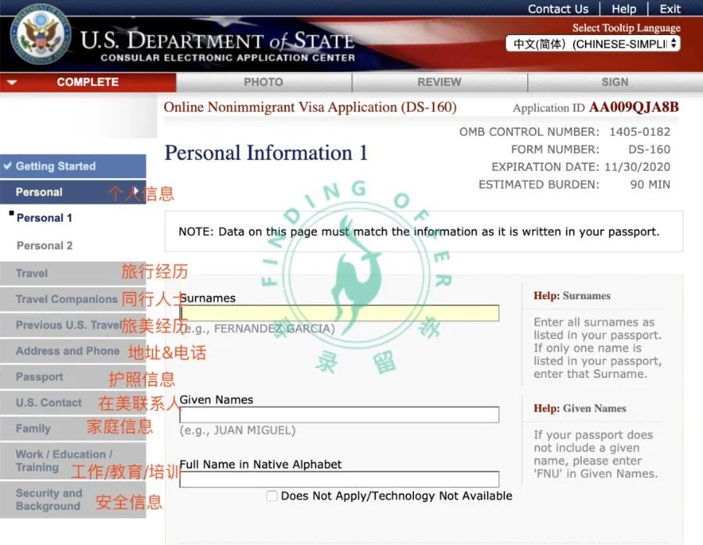Viewport: 703px width, 545px height.
Task: Switch to the PHOTO tab
Action: (263, 81)
